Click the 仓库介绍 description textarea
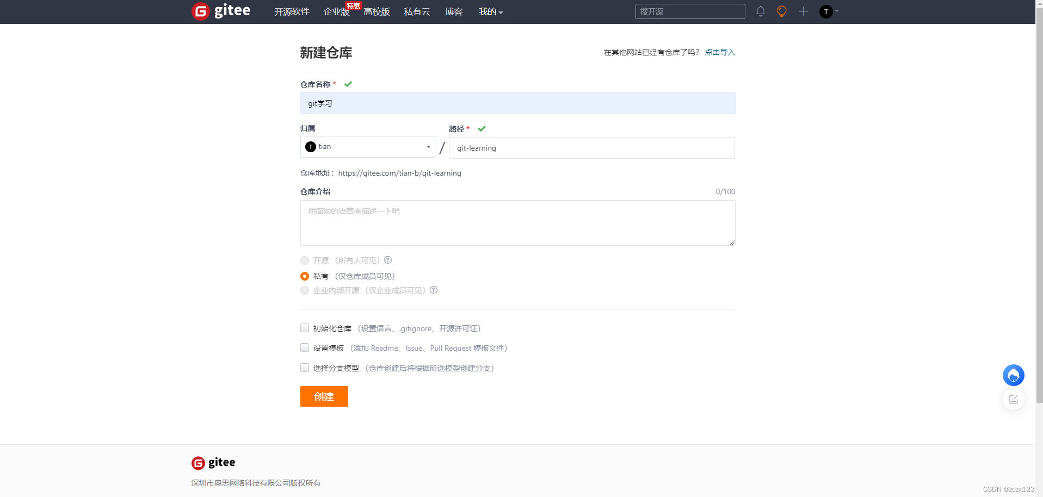The height and width of the screenshot is (497, 1043). tap(517, 223)
